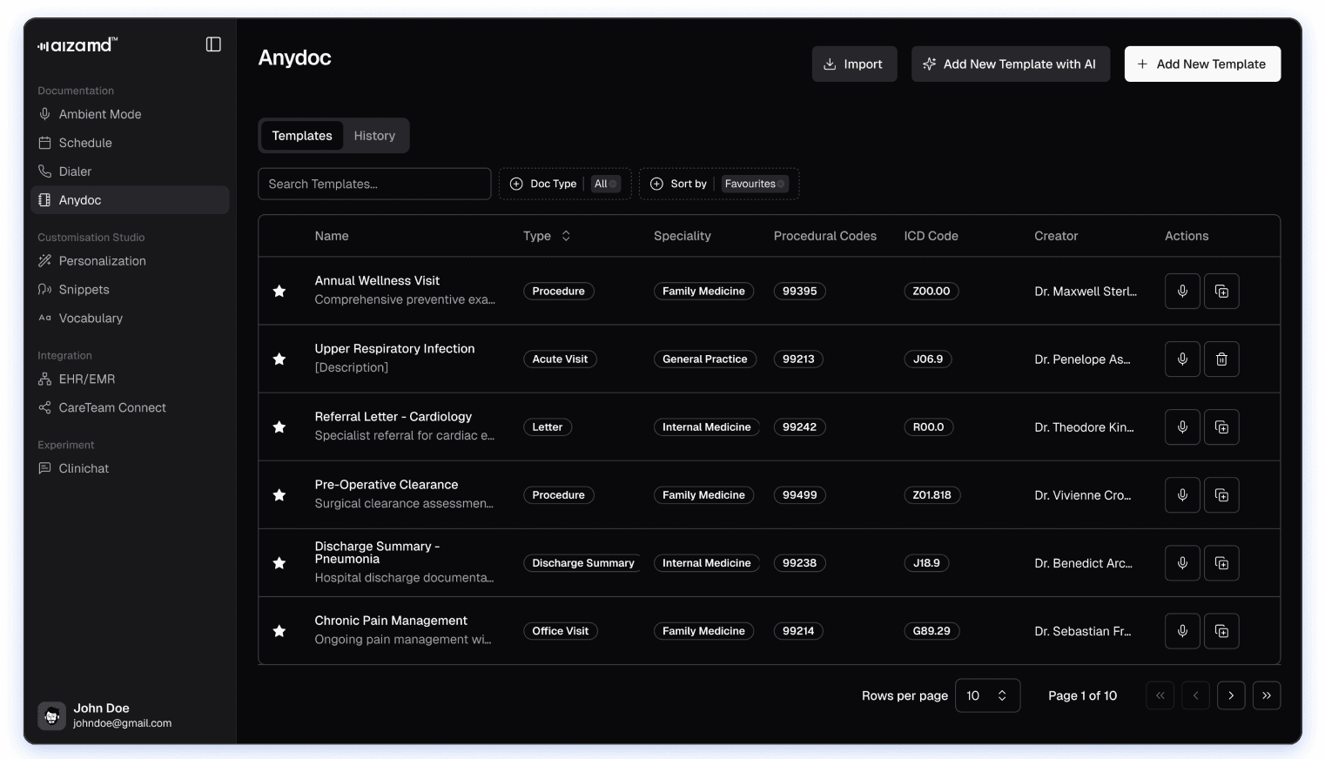Duplicate the Pre-Operative Clearance template

point(1221,495)
